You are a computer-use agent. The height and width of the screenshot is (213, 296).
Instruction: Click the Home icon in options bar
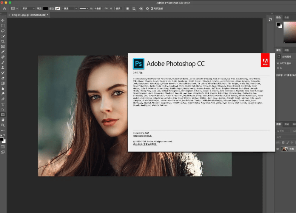point(4,8)
